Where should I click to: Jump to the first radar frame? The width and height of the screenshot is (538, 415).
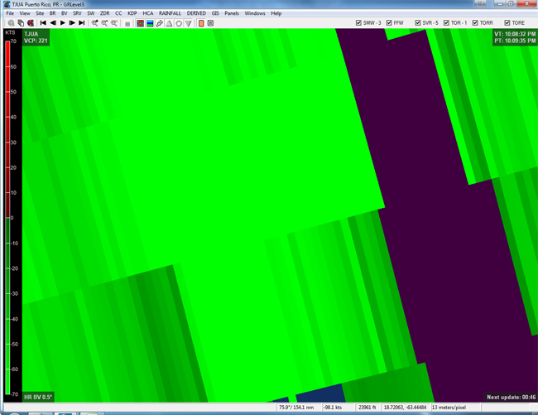(43, 23)
